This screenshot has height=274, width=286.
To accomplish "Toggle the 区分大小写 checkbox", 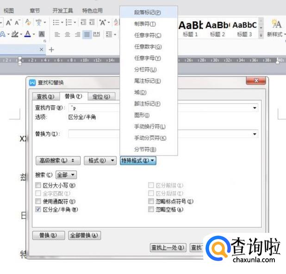I will pos(38,185).
